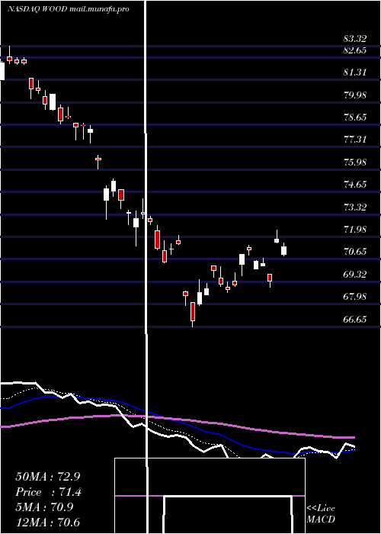Click the 82.65 price level label
381x534 pixels.
(355, 50)
